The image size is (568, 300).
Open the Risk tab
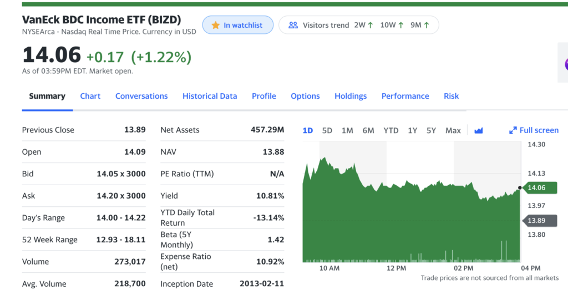451,96
